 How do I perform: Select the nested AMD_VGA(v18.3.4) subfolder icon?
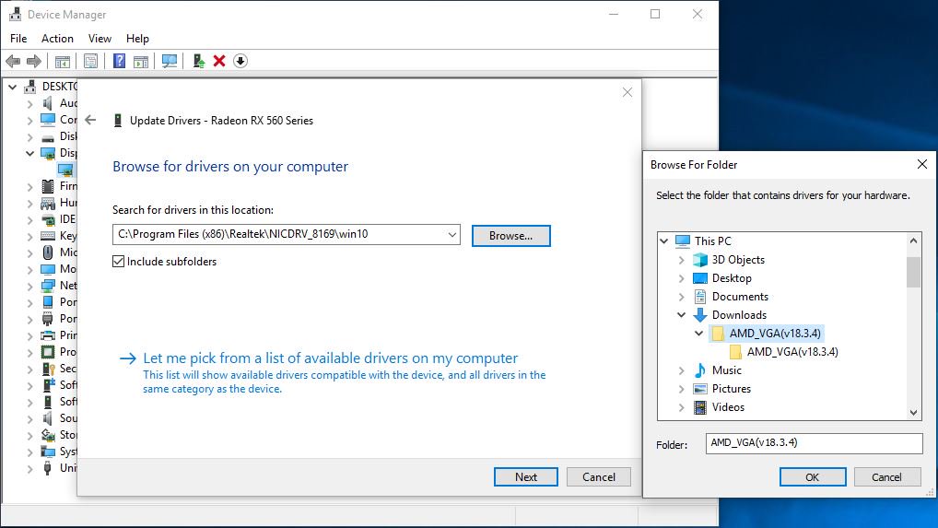tap(735, 352)
